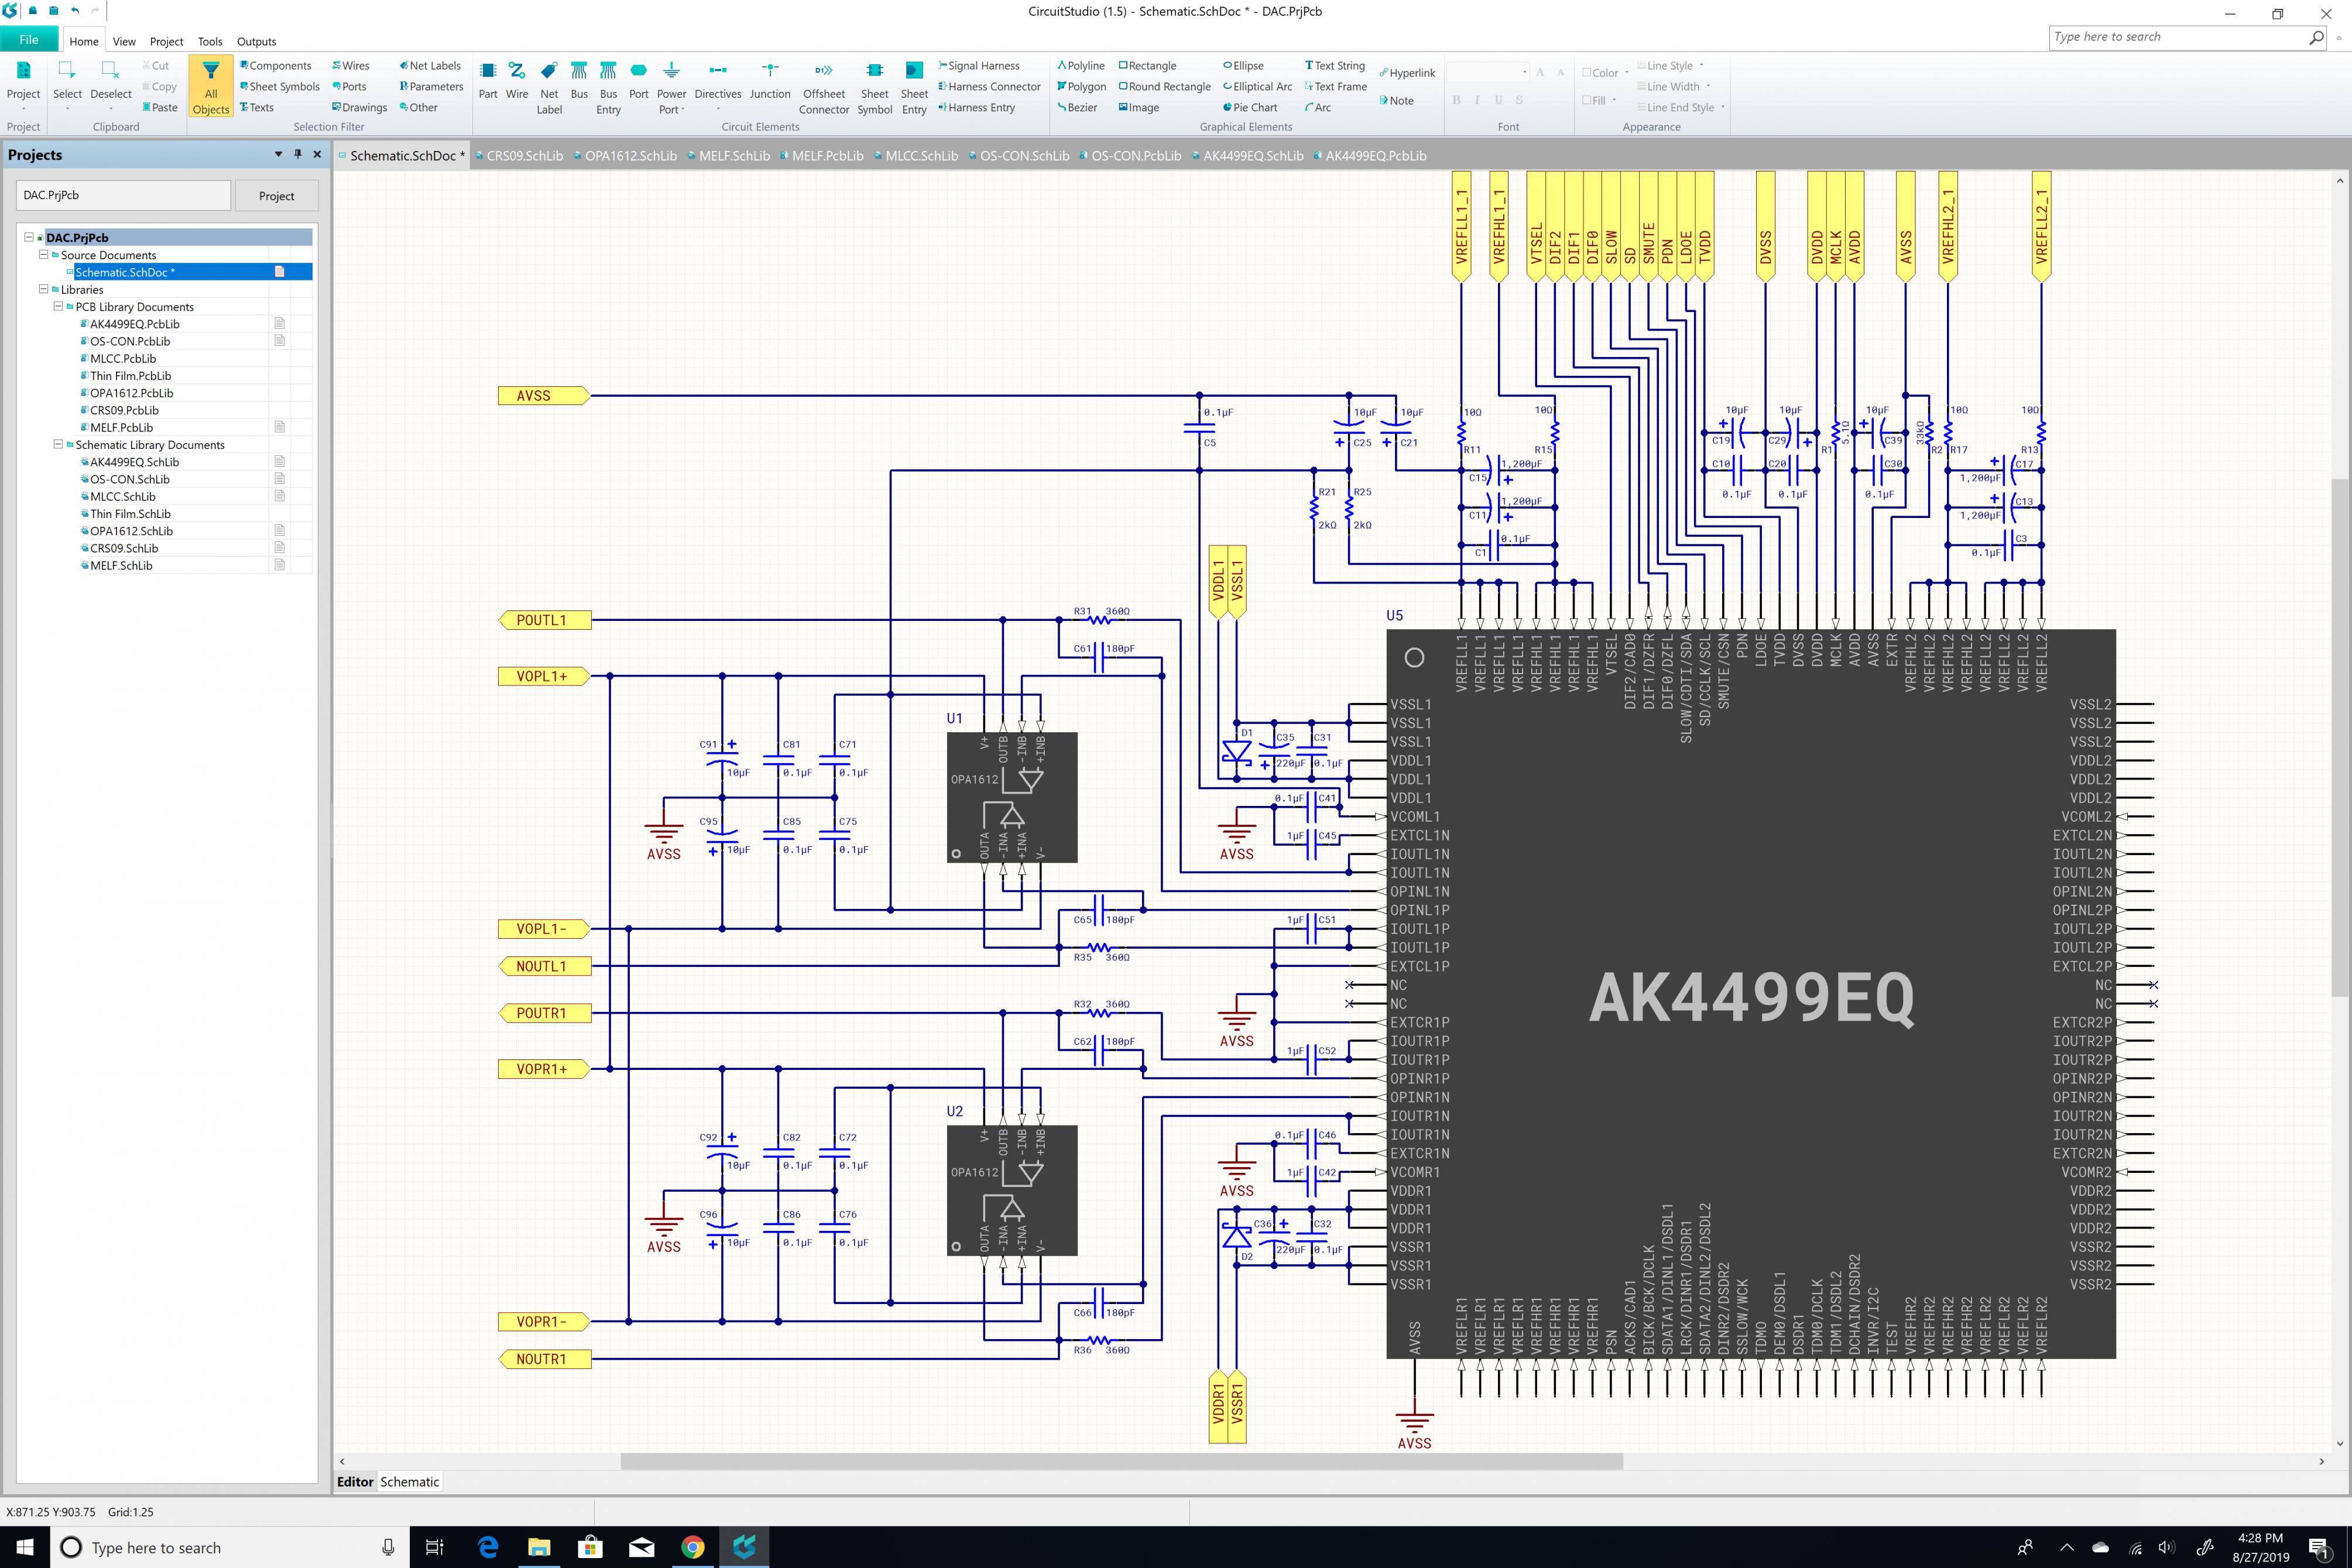Close the Projects panel

point(317,154)
